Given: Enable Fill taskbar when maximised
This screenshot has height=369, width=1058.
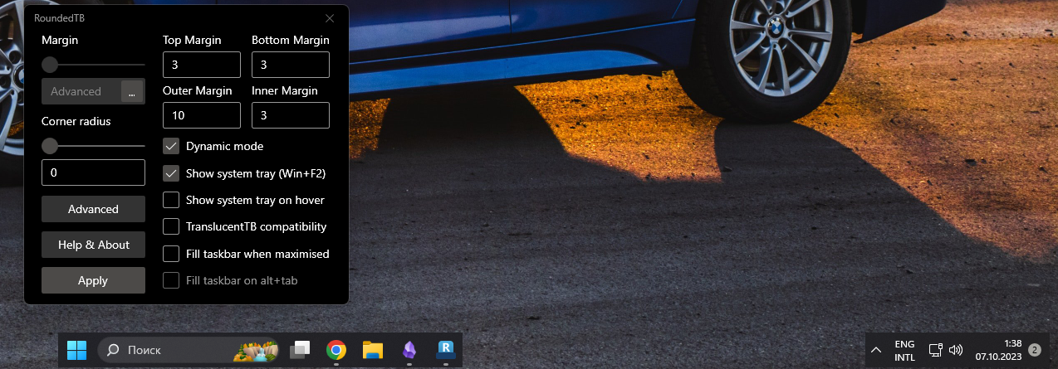Looking at the screenshot, I should click(x=171, y=254).
